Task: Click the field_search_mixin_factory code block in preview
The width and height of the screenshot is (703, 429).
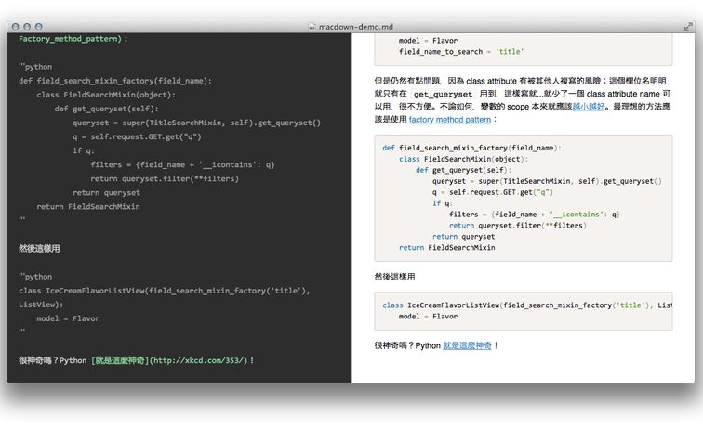Action: coord(523,197)
